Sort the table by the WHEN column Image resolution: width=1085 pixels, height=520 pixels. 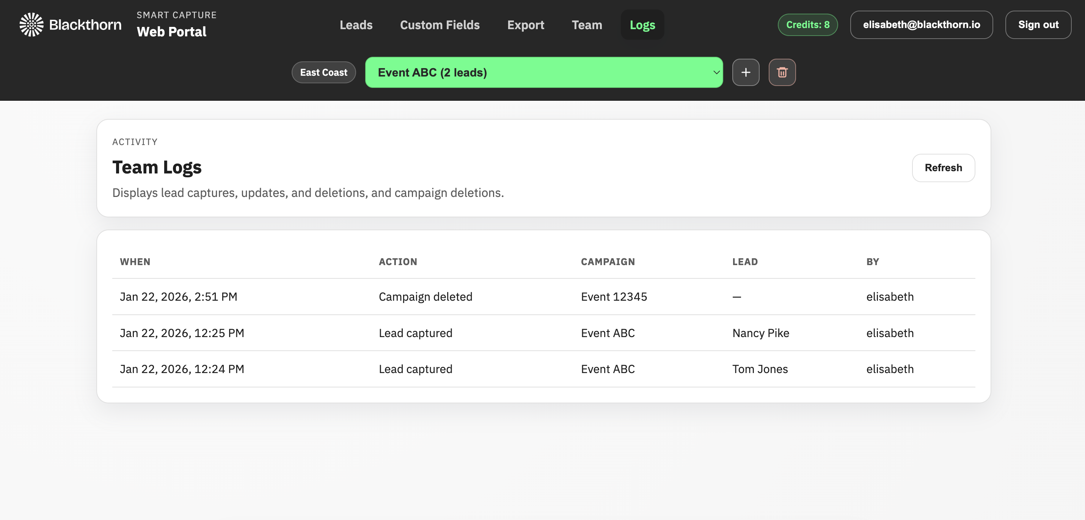(135, 261)
